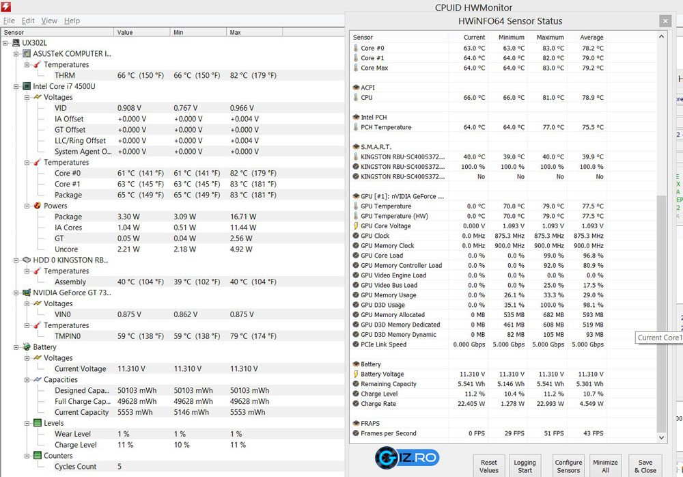Screen dimensions: 683x477
Task: Click the ASUSTeK motherboard icon
Action: (27, 53)
